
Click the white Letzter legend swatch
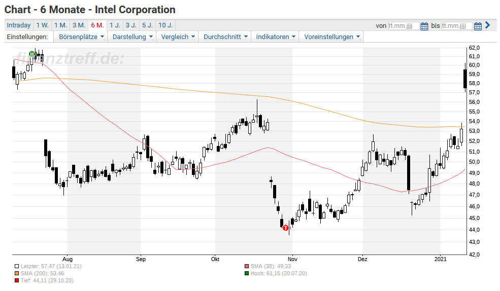(17, 266)
